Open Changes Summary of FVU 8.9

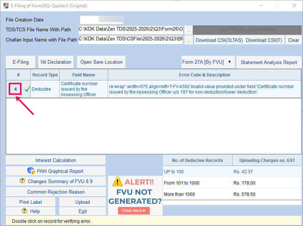(56, 181)
